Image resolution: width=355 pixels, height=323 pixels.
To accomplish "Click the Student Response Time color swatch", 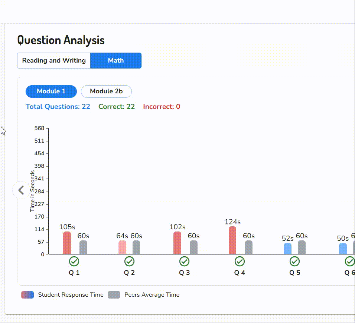I will pyautogui.click(x=28, y=294).
